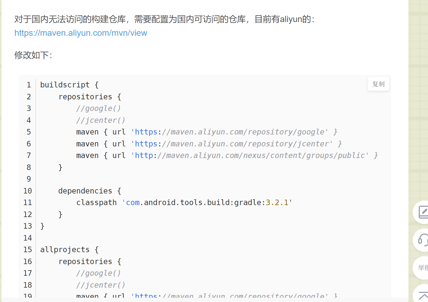Click the 复制 button to copy the code
The image size is (428, 302).
[x=378, y=84]
